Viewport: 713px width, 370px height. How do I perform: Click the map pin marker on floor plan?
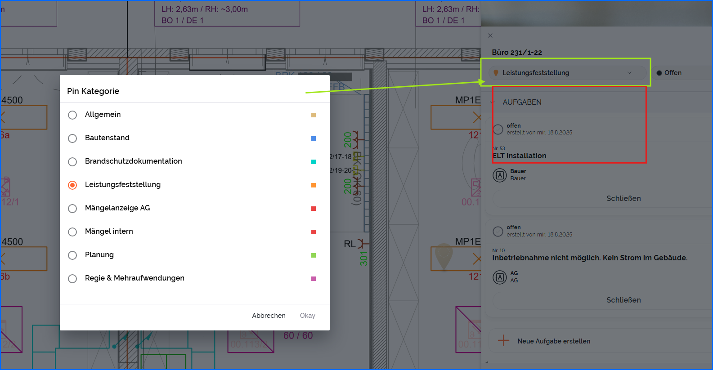click(x=444, y=256)
